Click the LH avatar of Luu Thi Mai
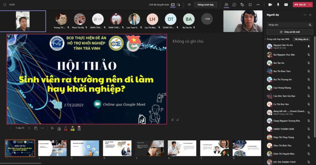Screen dimensions: 316x165 point(152,19)
